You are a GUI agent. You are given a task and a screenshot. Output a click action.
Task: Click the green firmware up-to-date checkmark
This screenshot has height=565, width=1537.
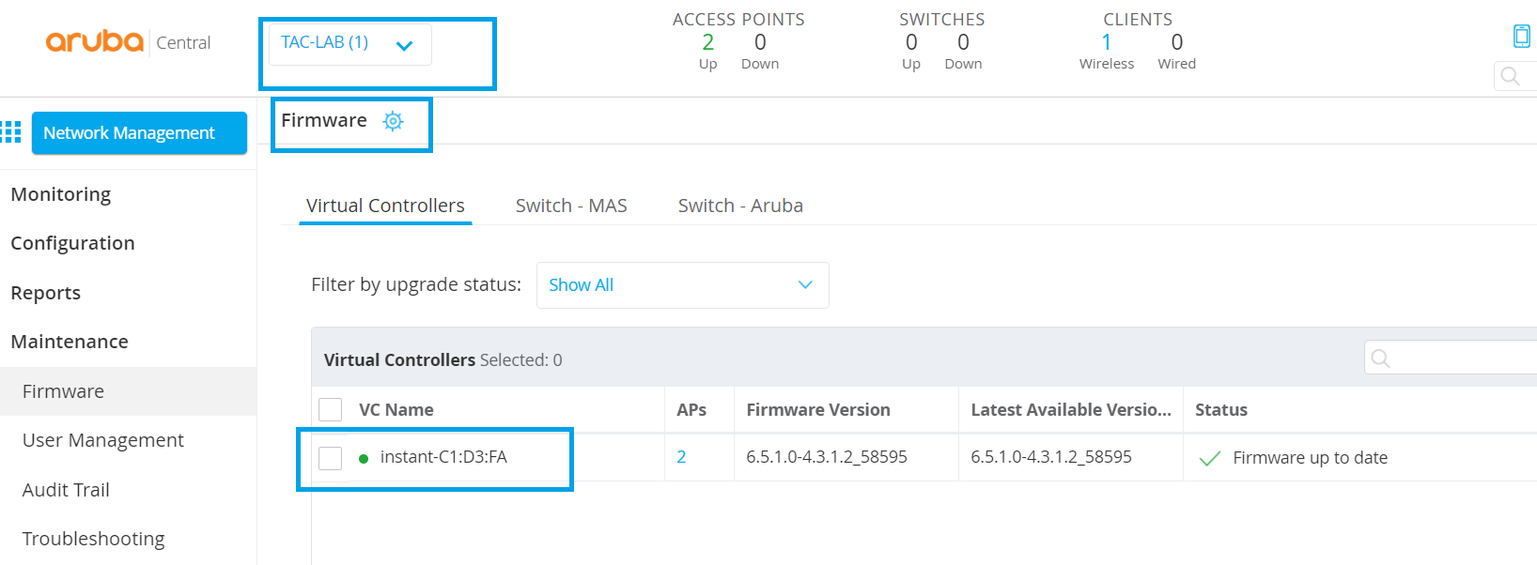1210,458
